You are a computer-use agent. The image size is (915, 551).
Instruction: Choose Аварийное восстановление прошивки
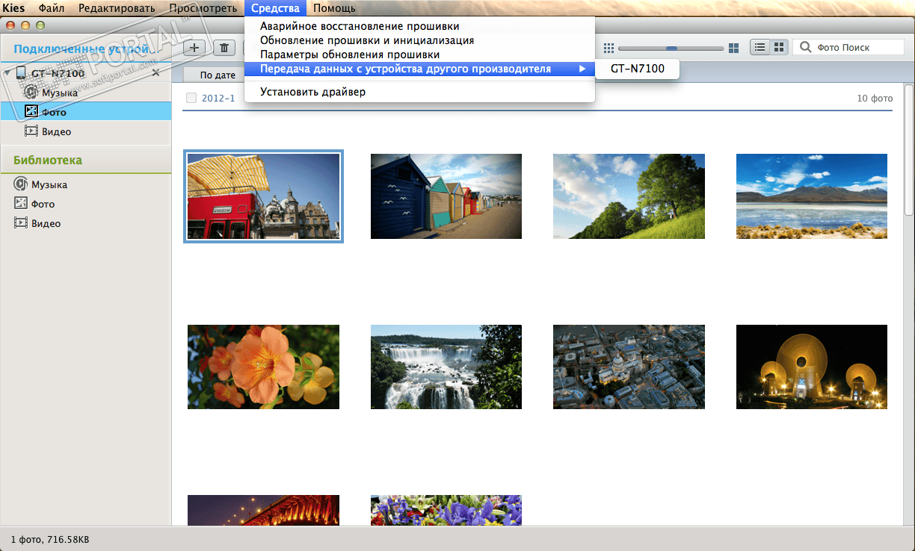pyautogui.click(x=419, y=26)
